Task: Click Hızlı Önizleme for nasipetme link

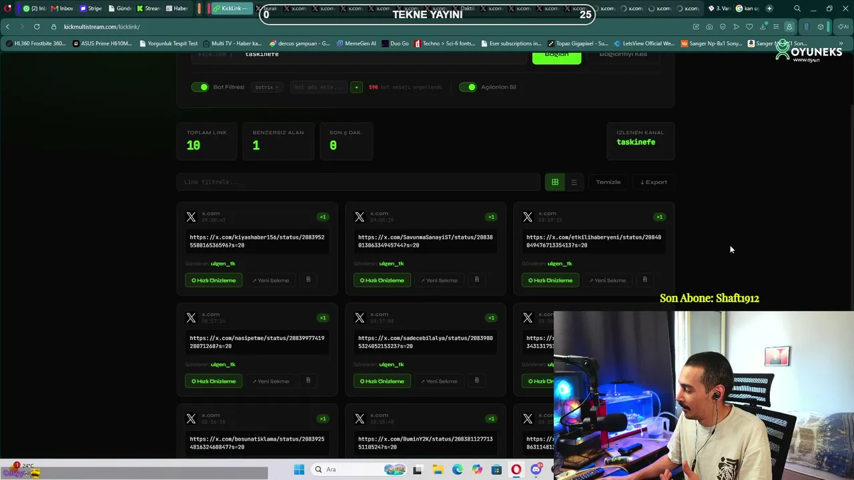Action: pyautogui.click(x=213, y=381)
